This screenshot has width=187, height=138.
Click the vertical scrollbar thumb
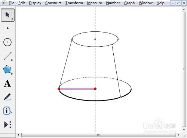click(184, 69)
